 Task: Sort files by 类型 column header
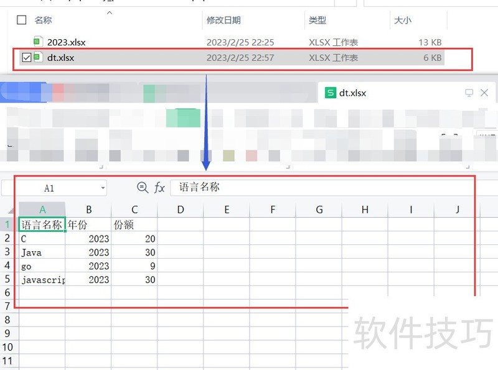(317, 21)
